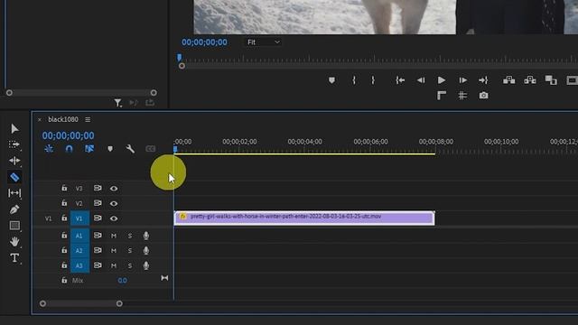Mark In point in Program Monitor
578x325 pixels.
point(354,80)
